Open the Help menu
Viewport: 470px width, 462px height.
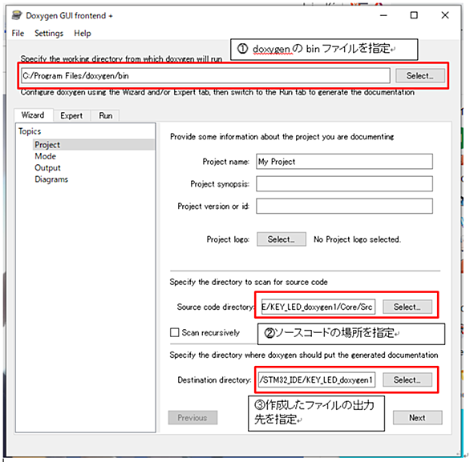[83, 33]
